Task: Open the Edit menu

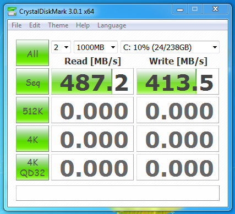Action: point(35,25)
